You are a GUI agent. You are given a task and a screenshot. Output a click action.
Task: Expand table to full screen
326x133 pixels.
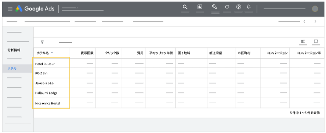pyautogui.click(x=316, y=41)
